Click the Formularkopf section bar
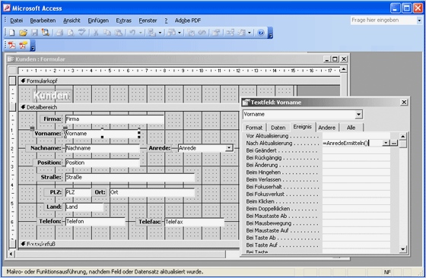Viewport: 426px width, 278px height. coord(179,81)
